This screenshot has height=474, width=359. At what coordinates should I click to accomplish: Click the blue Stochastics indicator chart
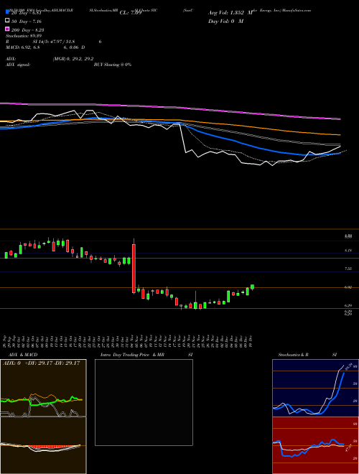(315, 388)
